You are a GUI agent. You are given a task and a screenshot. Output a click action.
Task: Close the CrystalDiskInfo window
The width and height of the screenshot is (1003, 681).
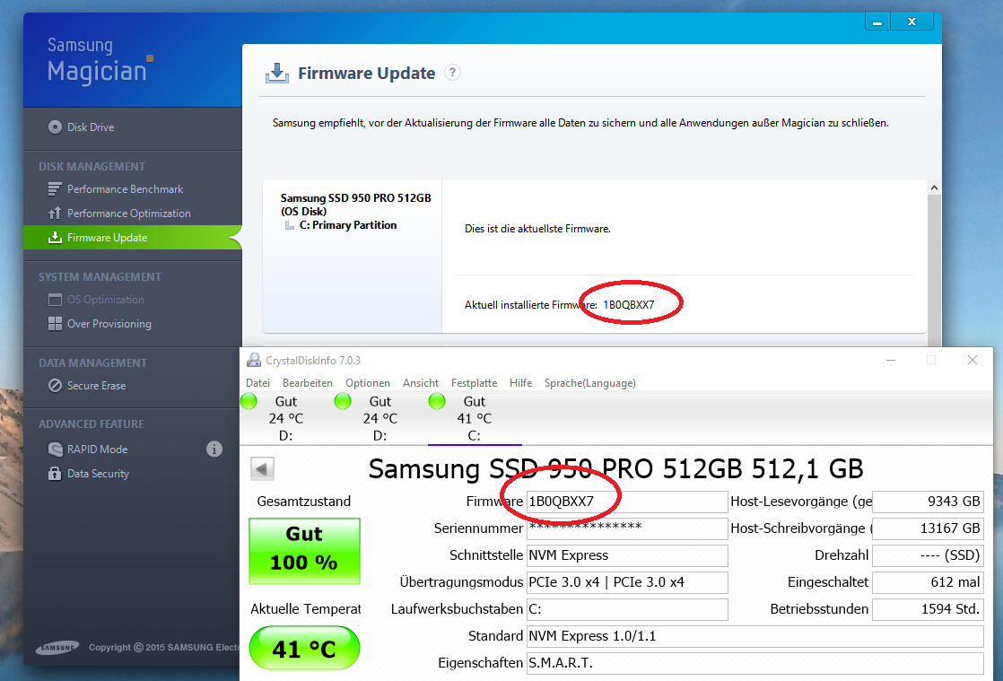pos(972,360)
